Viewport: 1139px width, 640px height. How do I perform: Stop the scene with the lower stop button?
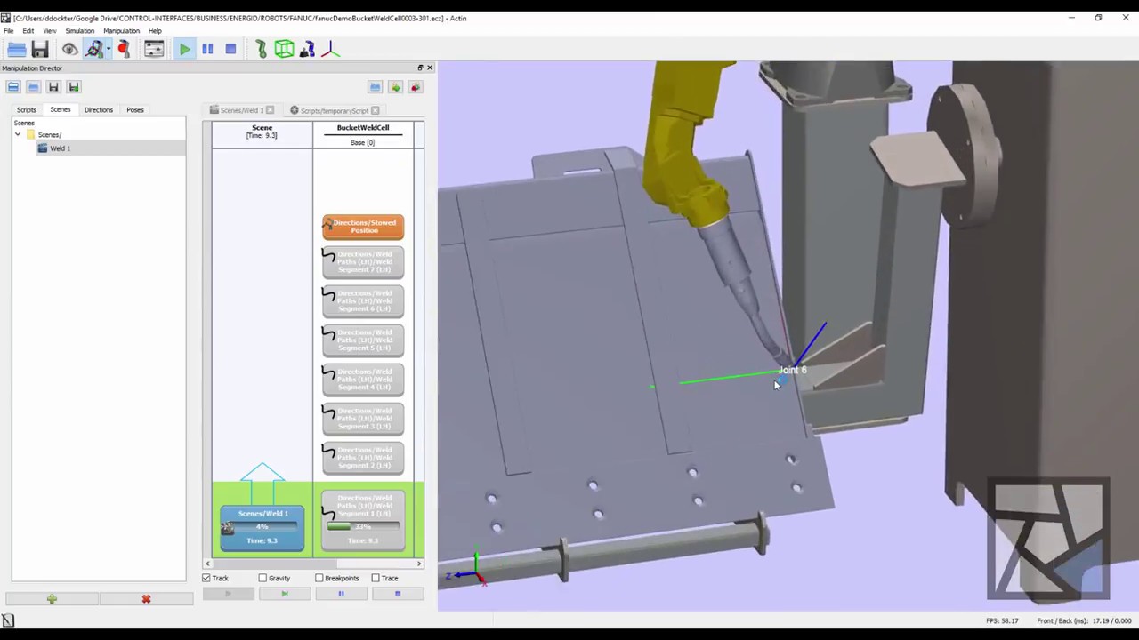[397, 594]
